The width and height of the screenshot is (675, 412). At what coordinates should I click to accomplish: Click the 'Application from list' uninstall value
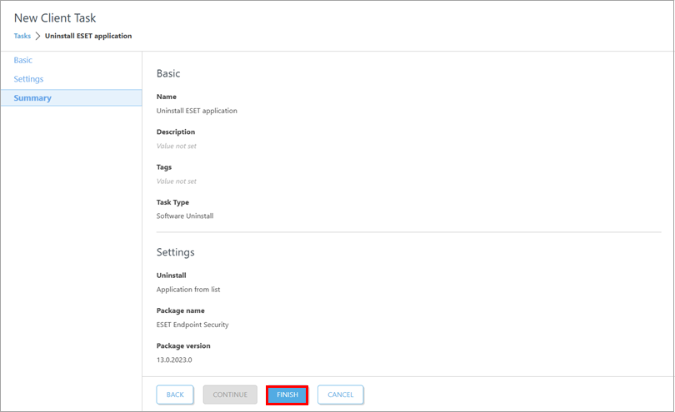pyautogui.click(x=188, y=290)
